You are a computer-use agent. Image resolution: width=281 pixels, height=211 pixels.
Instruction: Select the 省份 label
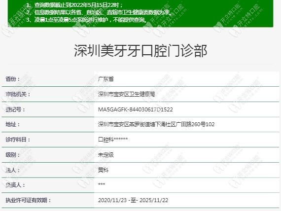[x=12, y=79]
